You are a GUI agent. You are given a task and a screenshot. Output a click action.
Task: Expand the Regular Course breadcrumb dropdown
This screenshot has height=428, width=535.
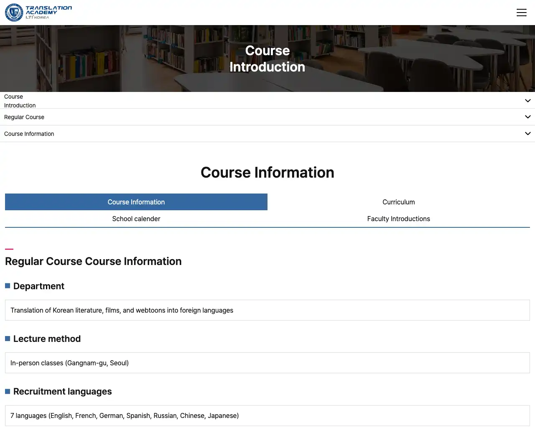coord(267,117)
